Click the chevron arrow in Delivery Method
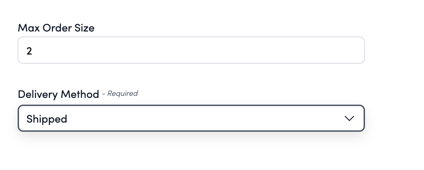Viewport: 424px width, 170px height. (349, 119)
